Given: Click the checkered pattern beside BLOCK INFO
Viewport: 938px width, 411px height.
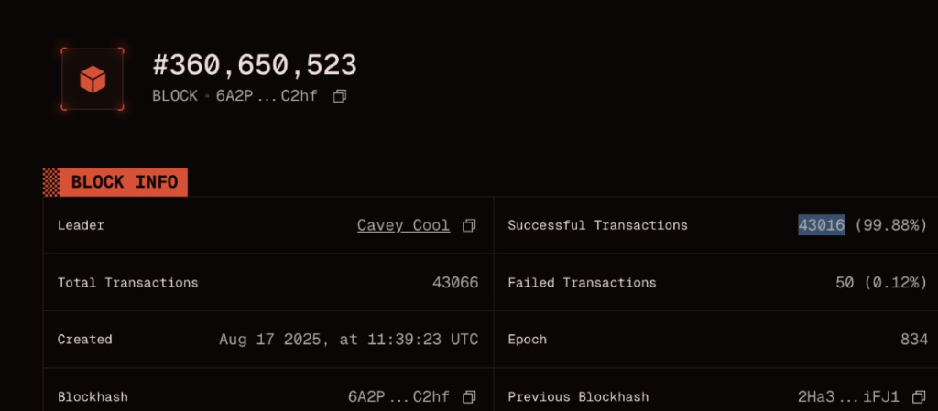Looking at the screenshot, I should (51, 182).
